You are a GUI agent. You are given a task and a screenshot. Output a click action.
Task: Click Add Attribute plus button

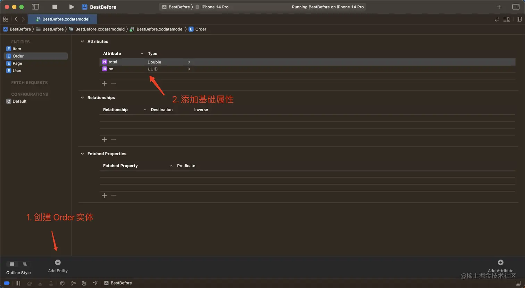500,262
